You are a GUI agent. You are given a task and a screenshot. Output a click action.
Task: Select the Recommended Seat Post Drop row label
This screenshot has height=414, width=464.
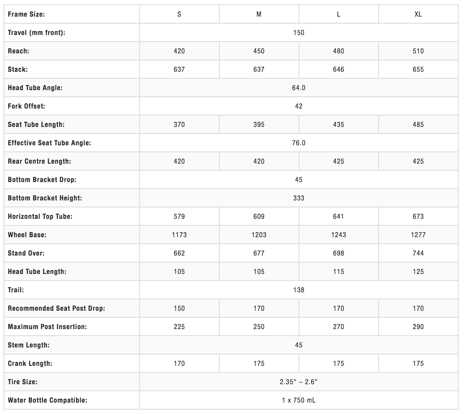[56, 309]
